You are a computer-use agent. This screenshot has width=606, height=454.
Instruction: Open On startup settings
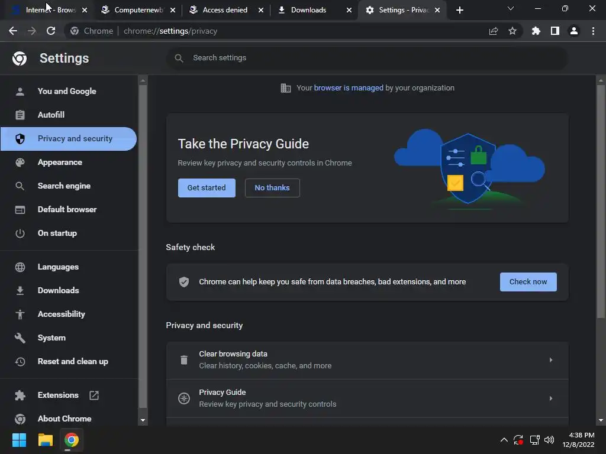pos(69,233)
